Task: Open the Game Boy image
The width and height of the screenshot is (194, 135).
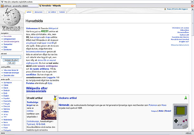Action: point(181,116)
